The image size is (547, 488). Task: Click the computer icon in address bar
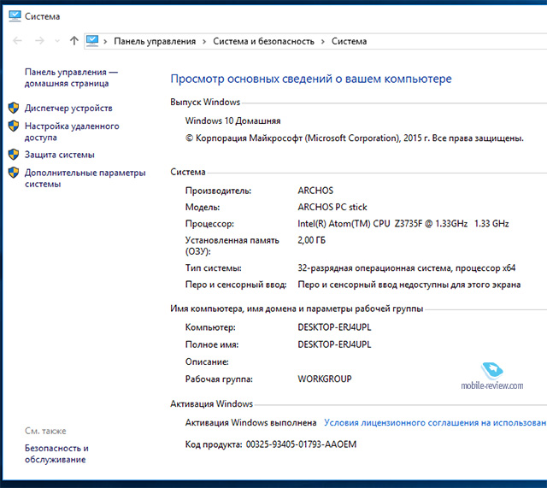92,41
